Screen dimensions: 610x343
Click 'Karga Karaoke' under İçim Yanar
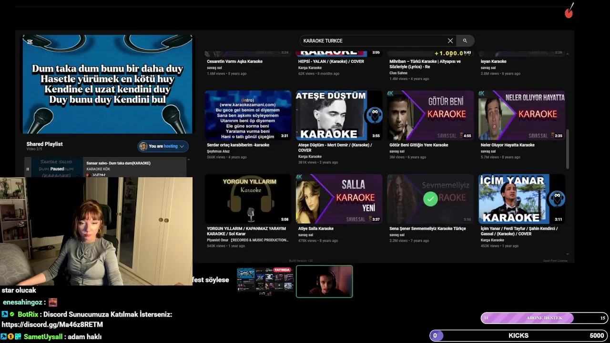(x=493, y=240)
